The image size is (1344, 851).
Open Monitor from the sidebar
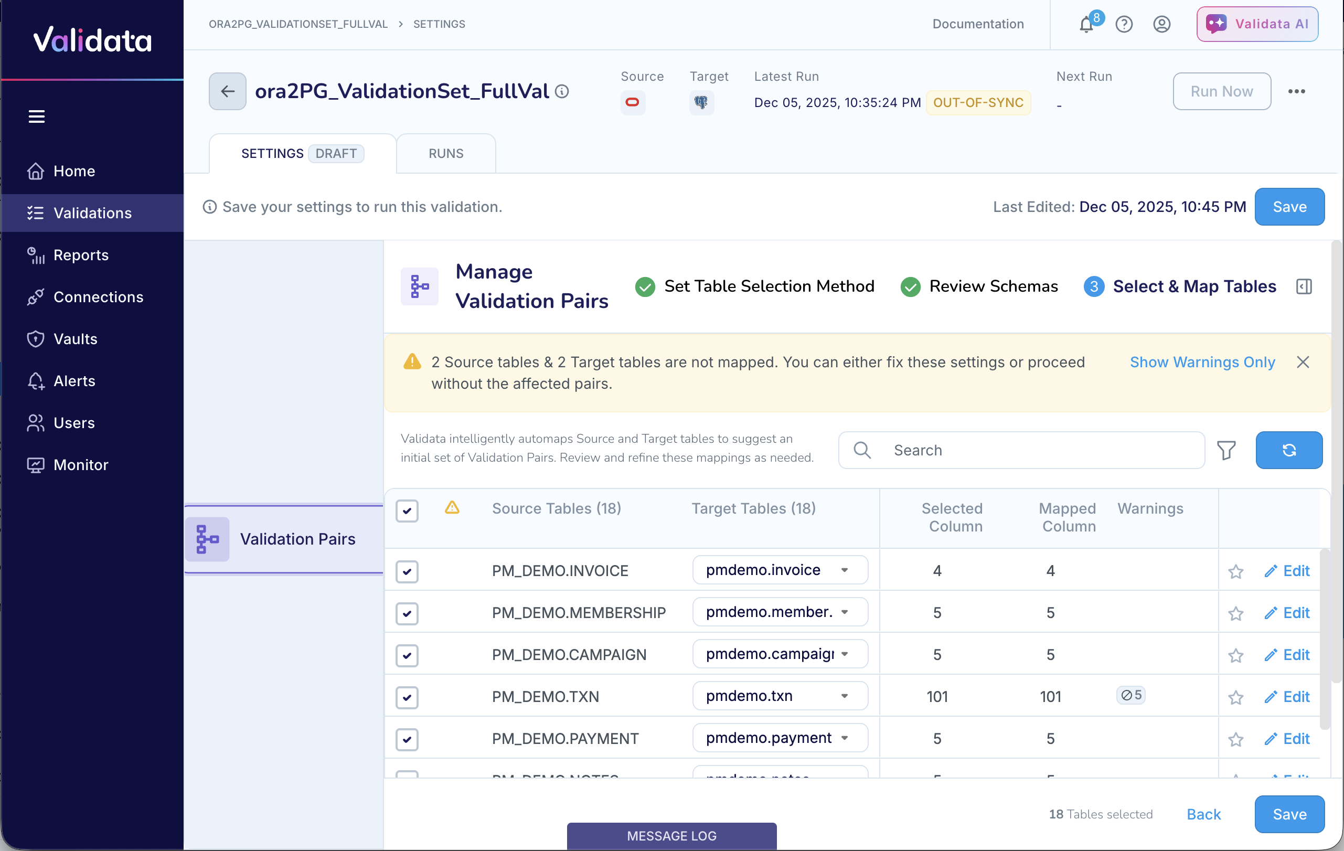tap(80, 464)
